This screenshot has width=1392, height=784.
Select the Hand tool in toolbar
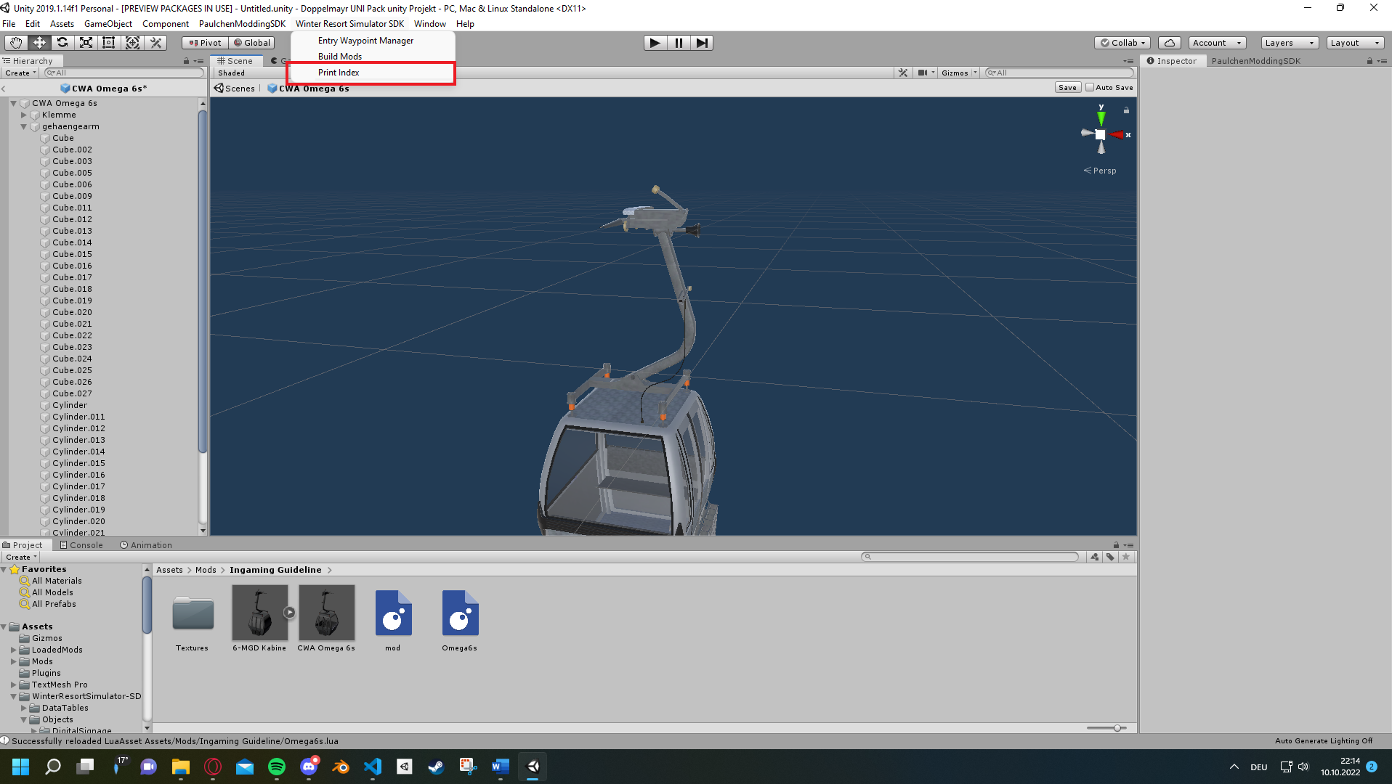pos(16,43)
